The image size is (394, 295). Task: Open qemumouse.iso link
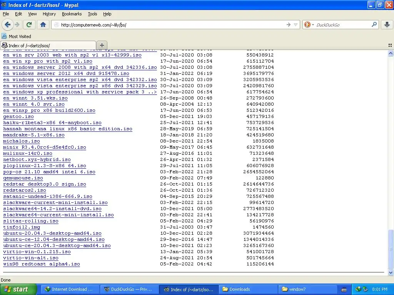click(23, 178)
